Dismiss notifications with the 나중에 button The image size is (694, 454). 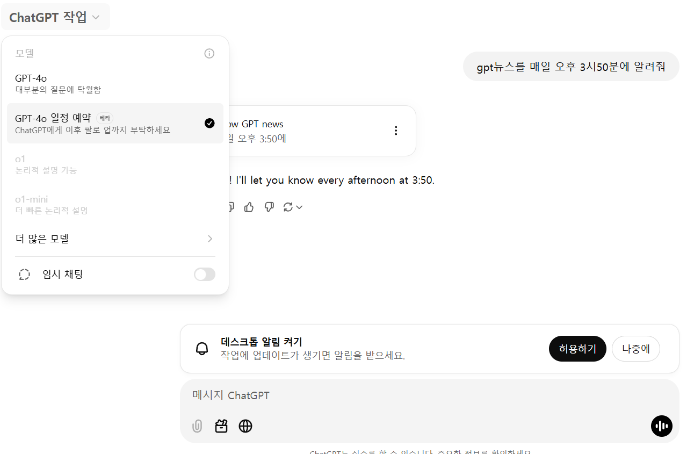(x=635, y=348)
